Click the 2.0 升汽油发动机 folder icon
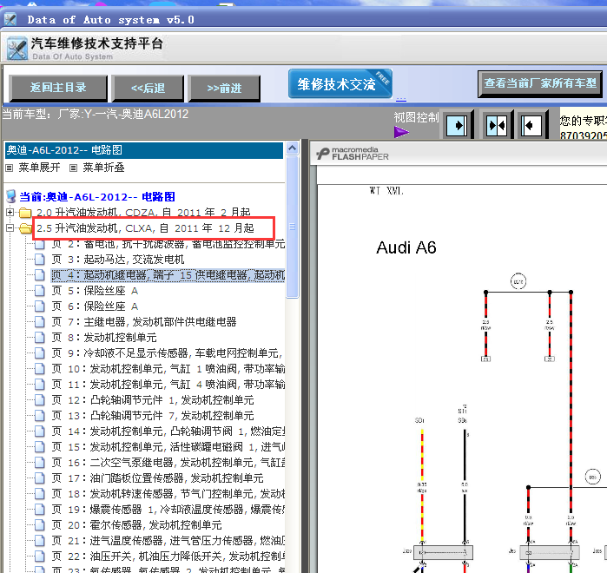Image resolution: width=607 pixels, height=573 pixels. (25, 213)
